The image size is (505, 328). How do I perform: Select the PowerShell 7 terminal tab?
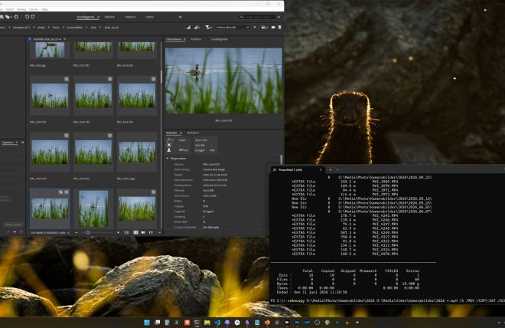pos(296,169)
